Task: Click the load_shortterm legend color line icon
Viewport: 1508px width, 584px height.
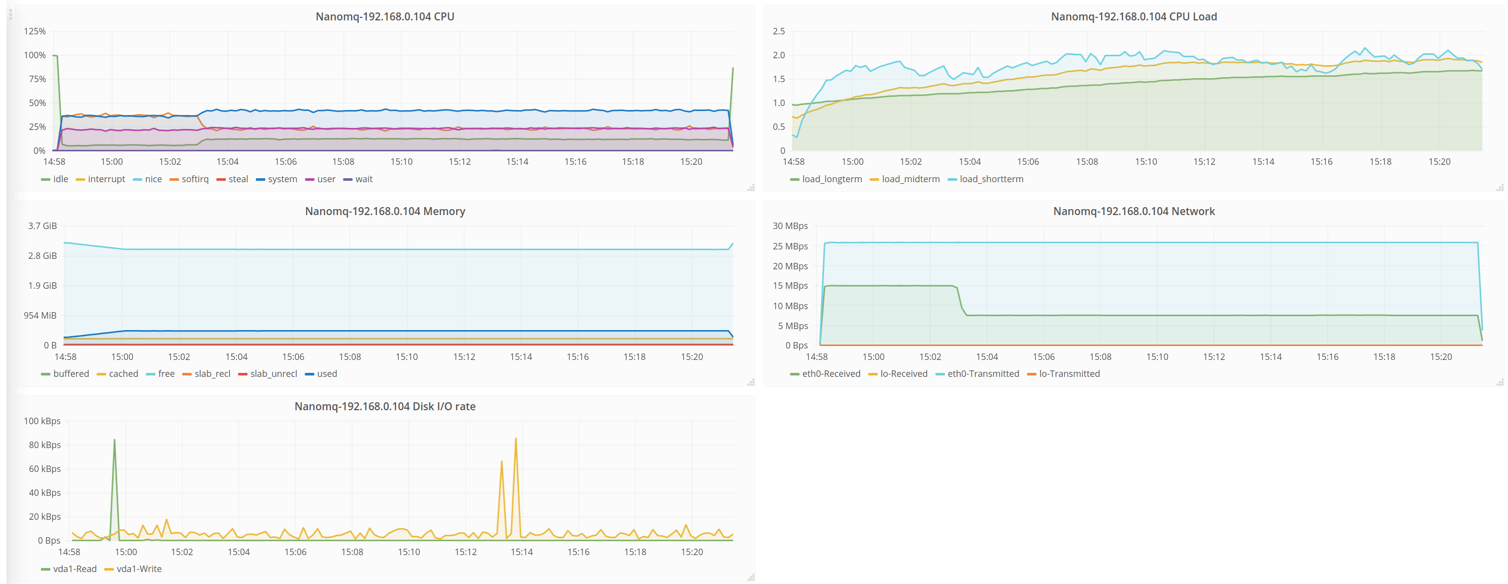Action: click(x=952, y=180)
